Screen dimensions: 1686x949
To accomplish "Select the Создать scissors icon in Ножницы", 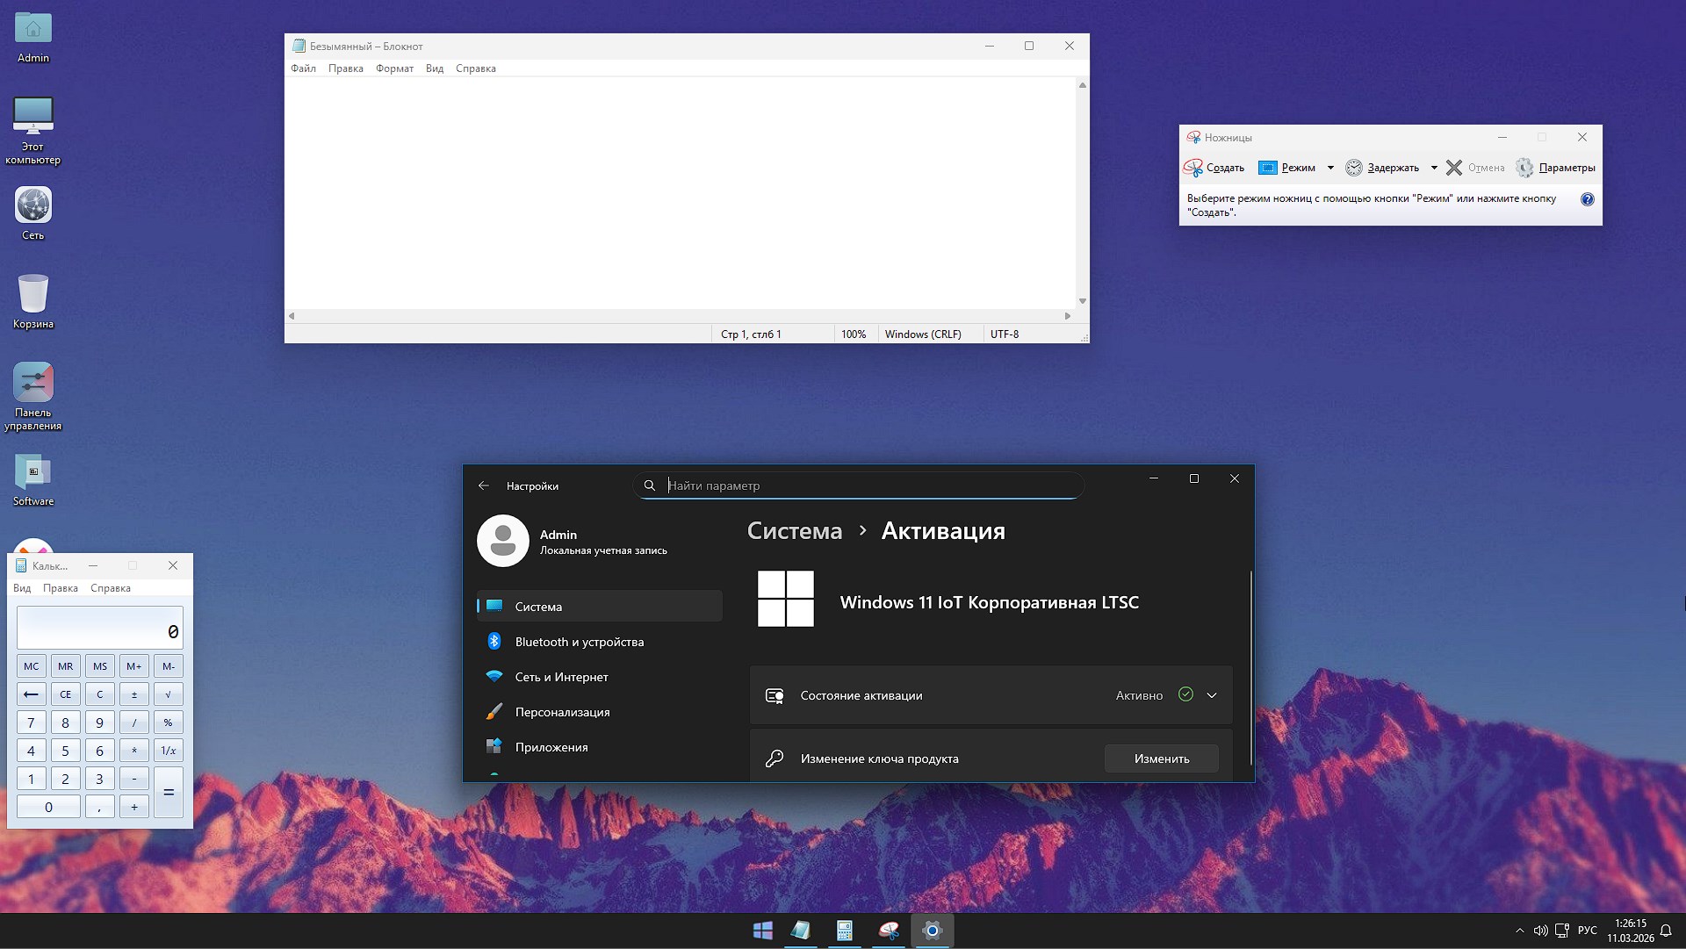I will (x=1194, y=168).
